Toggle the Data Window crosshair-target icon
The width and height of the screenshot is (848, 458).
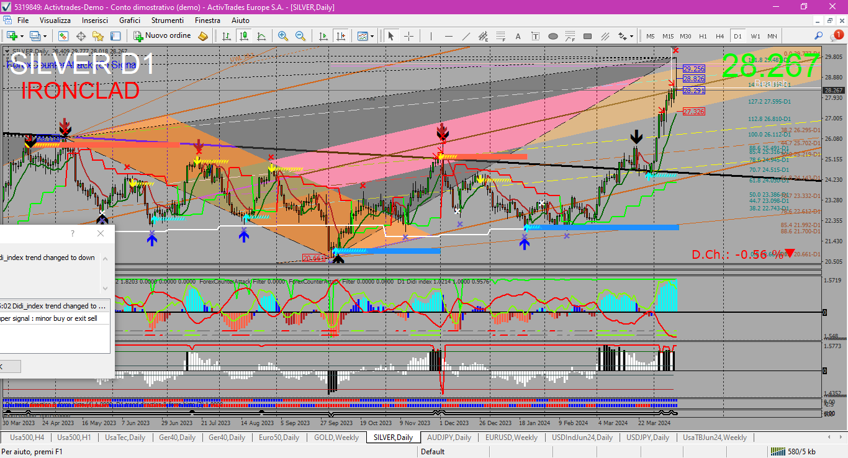pyautogui.click(x=80, y=36)
